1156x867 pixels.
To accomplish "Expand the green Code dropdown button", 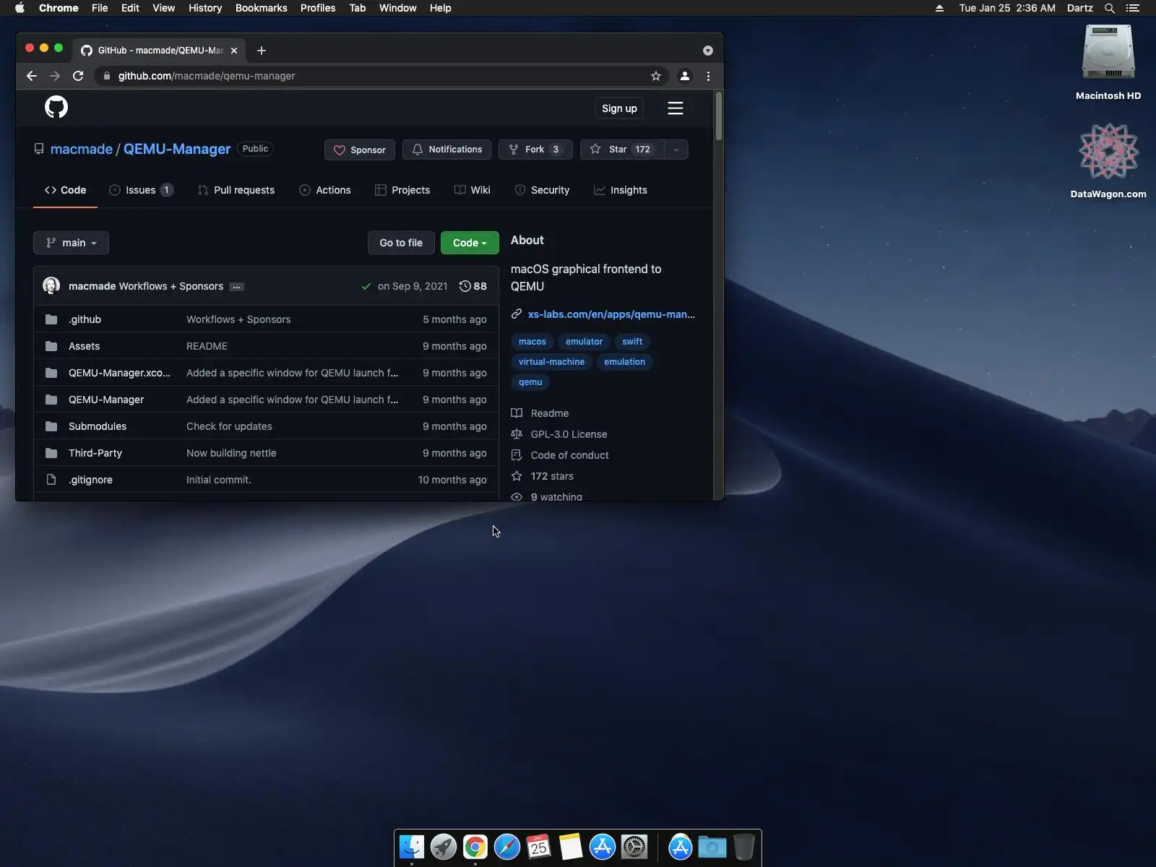I will pos(470,243).
